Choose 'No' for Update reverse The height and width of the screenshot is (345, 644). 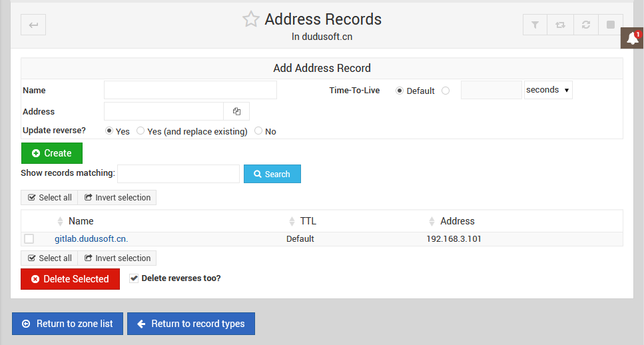pos(258,131)
